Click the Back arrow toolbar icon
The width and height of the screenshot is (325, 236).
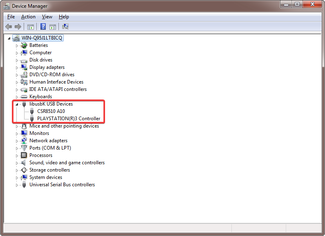(x=9, y=26)
